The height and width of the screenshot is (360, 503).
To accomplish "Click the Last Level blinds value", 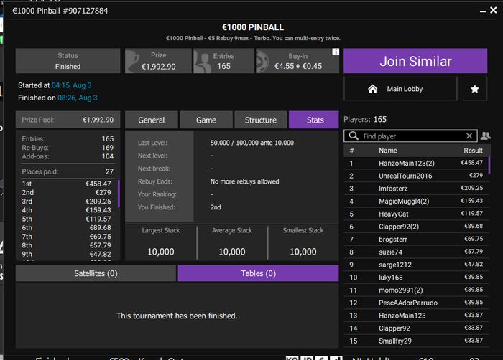I will click(251, 143).
